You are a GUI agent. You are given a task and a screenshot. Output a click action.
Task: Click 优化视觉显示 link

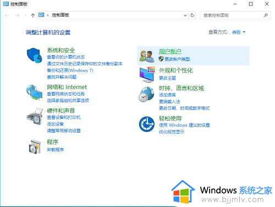[172, 132]
